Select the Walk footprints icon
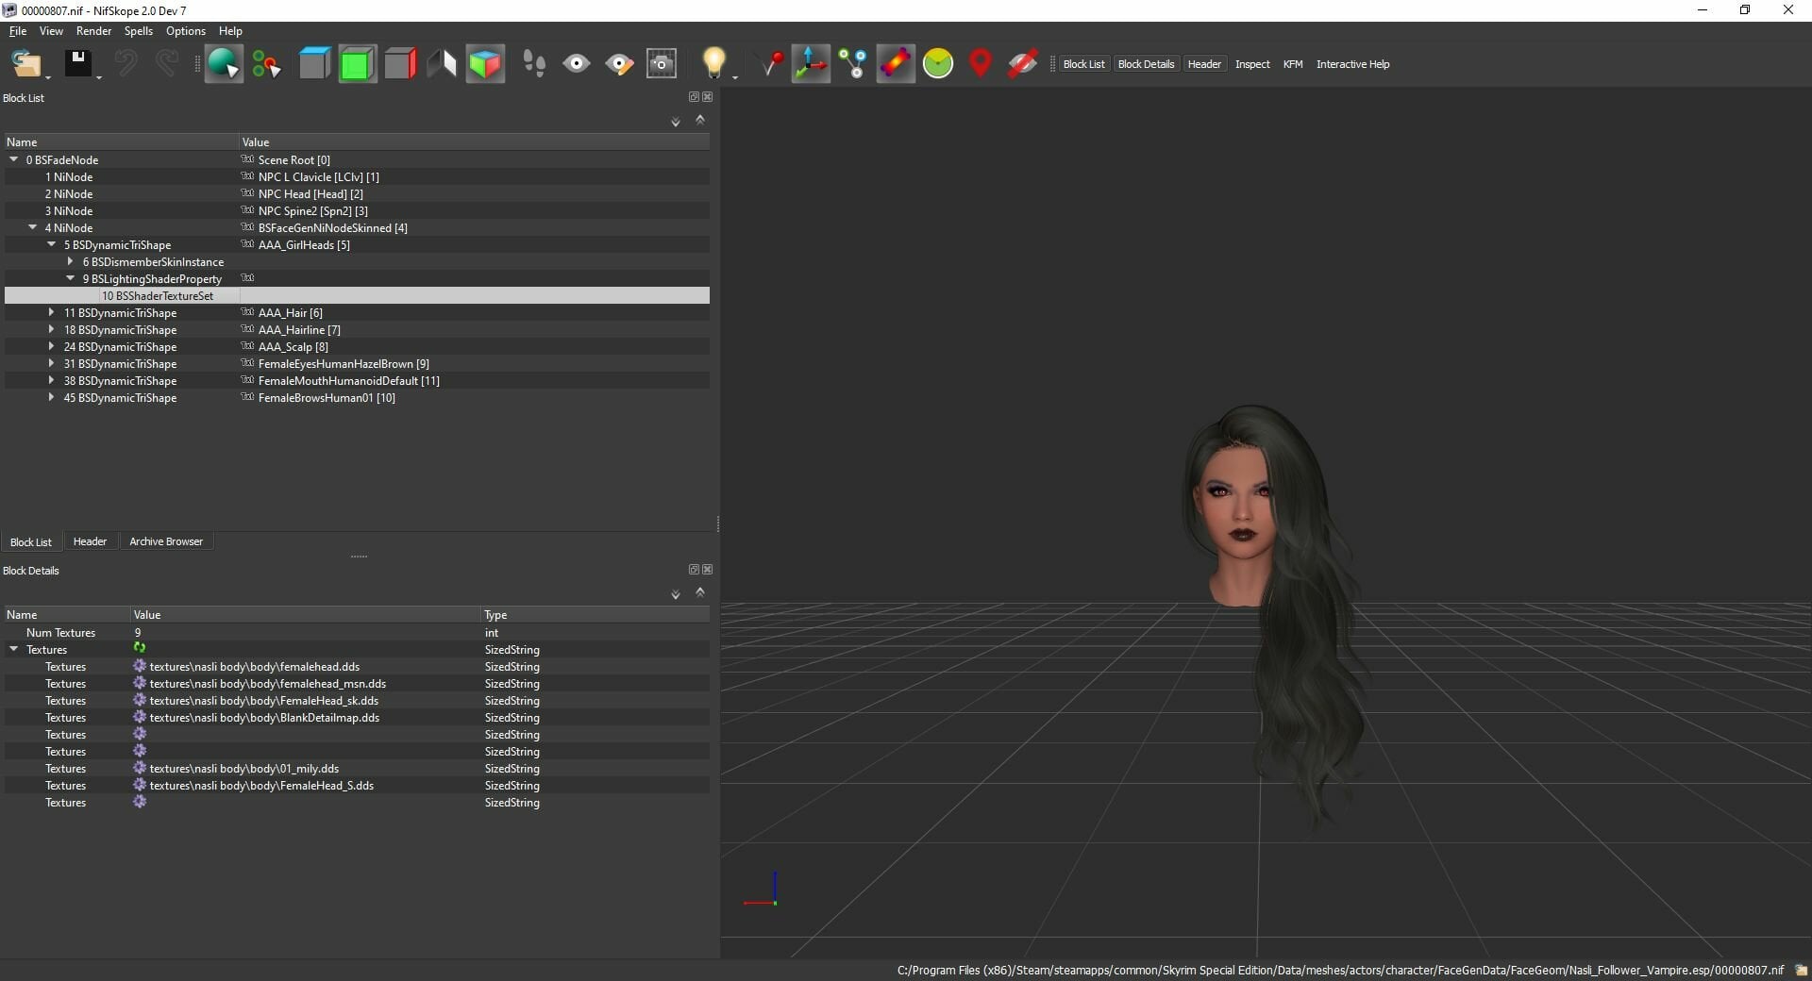Viewport: 1812px width, 981px height. (534, 64)
